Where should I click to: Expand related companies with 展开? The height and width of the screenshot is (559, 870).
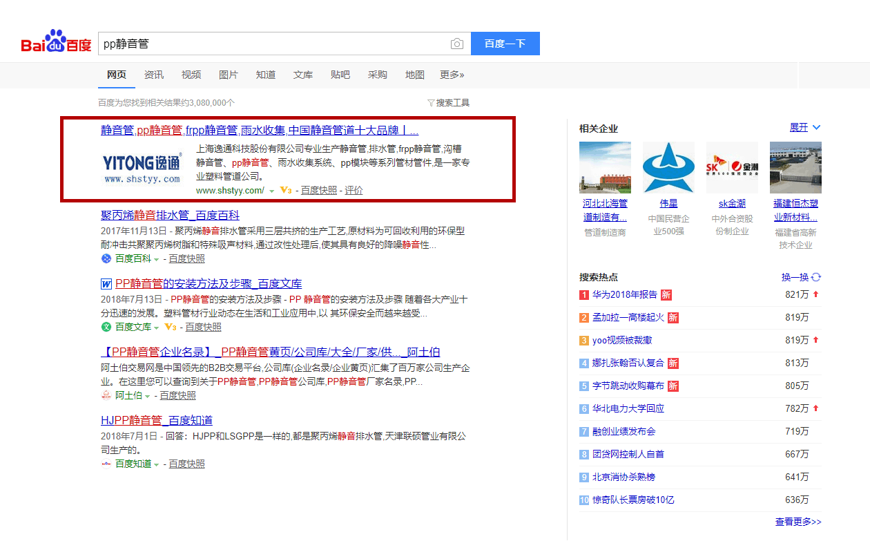coord(805,128)
